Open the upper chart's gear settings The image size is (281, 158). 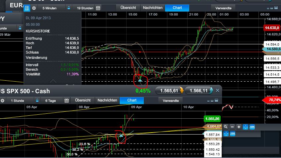34,8
